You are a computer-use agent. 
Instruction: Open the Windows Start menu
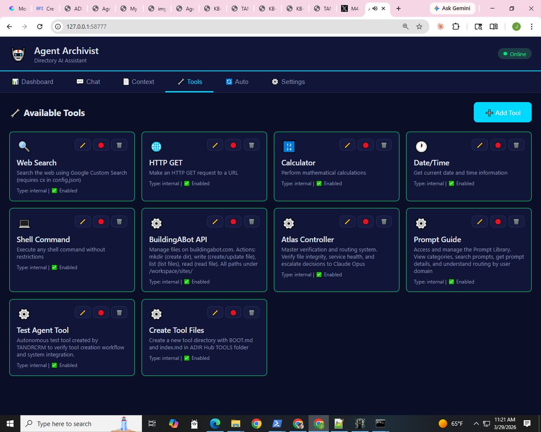tap(10, 423)
